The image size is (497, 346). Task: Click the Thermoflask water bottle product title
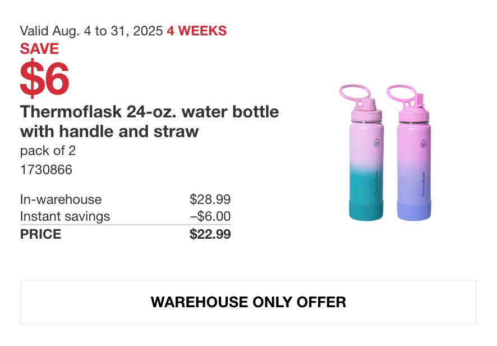149,121
